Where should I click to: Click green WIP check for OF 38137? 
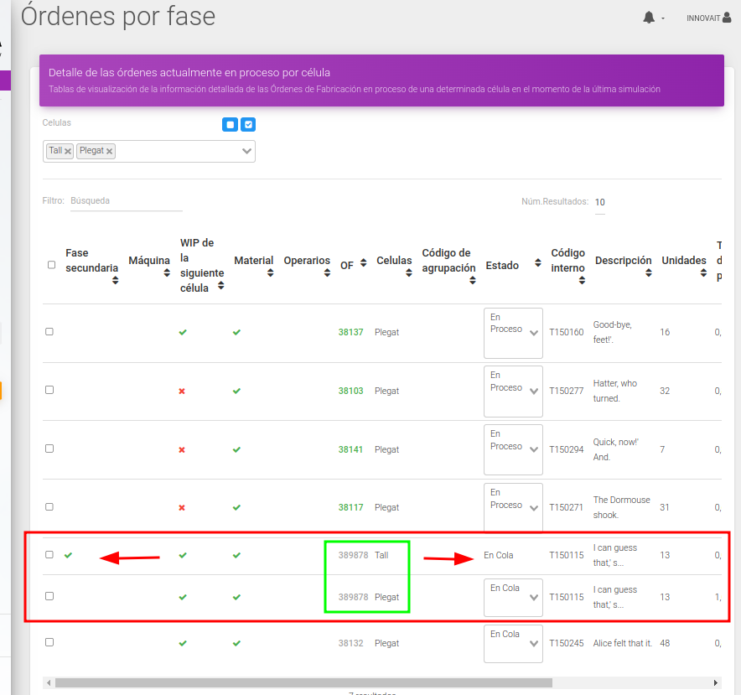pos(183,332)
